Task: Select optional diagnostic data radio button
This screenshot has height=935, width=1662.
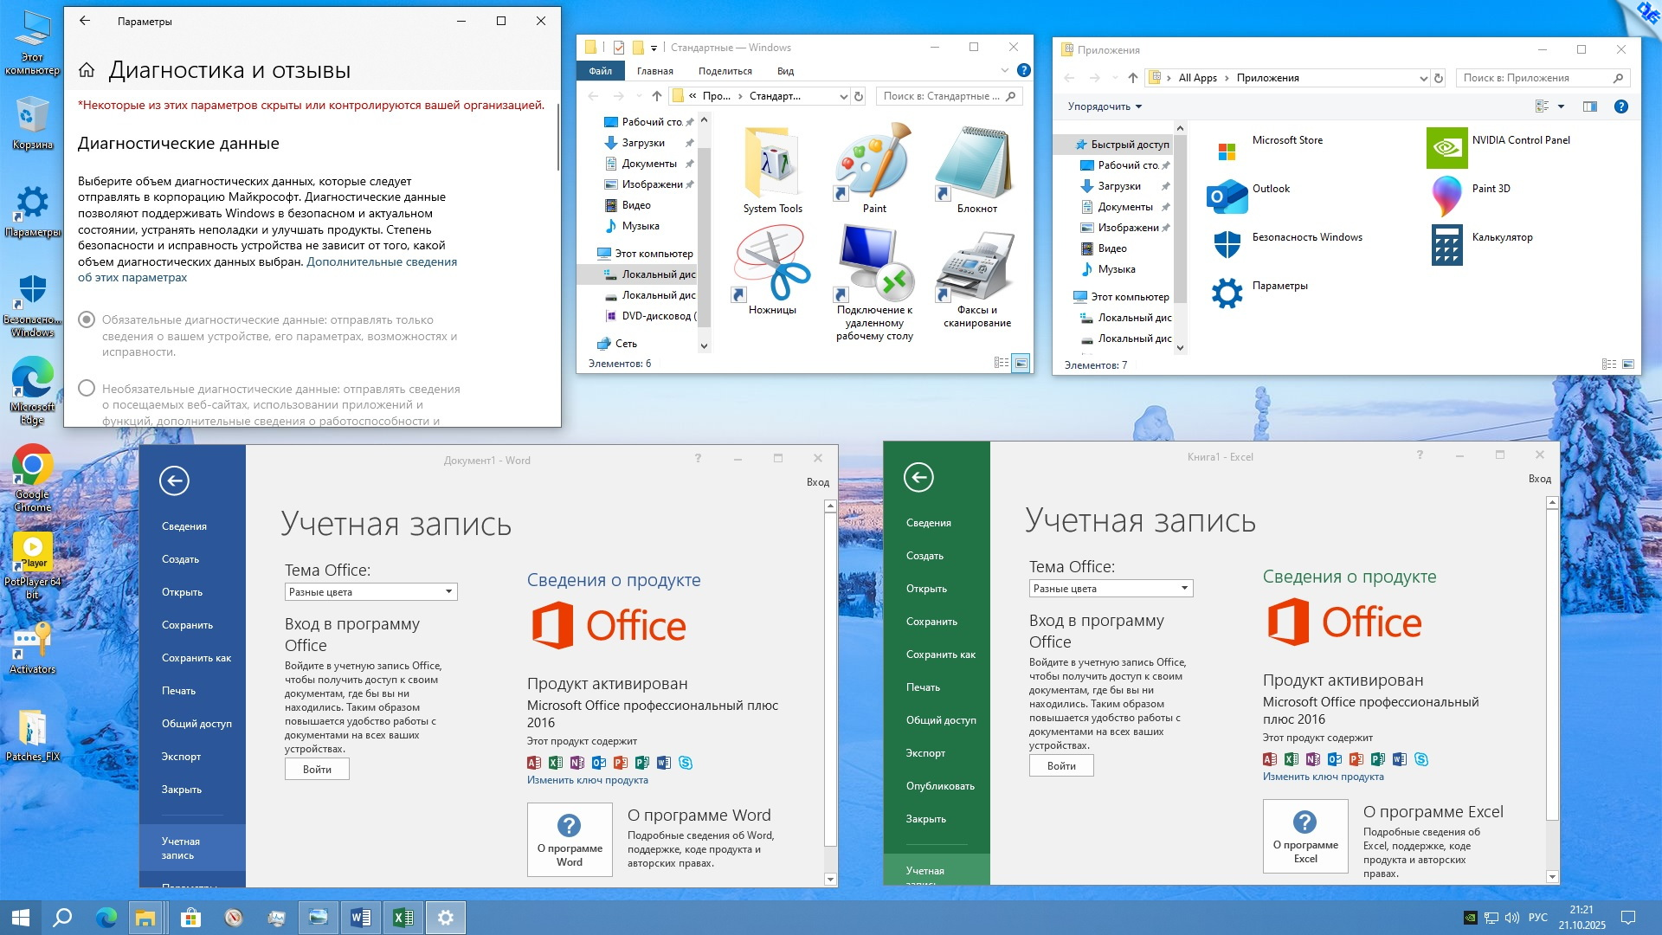Action: click(87, 389)
